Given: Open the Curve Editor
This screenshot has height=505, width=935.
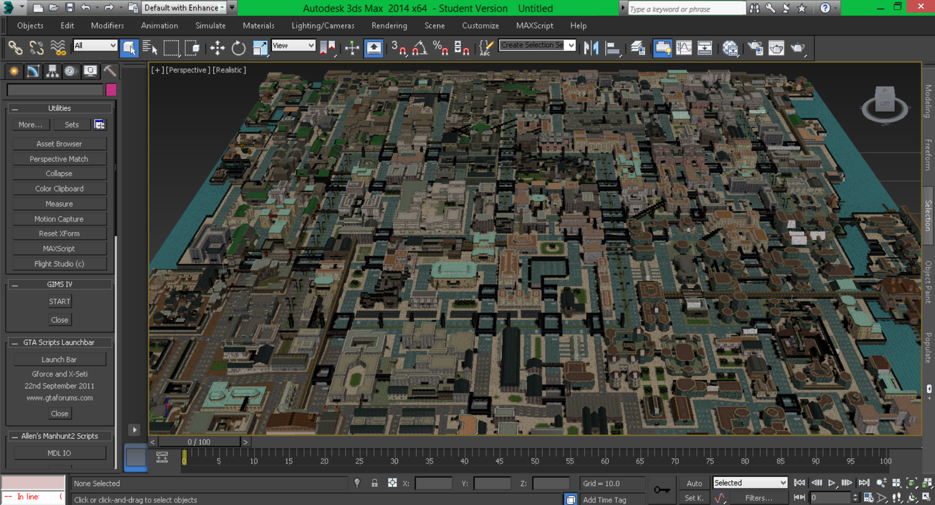Looking at the screenshot, I should 684,48.
